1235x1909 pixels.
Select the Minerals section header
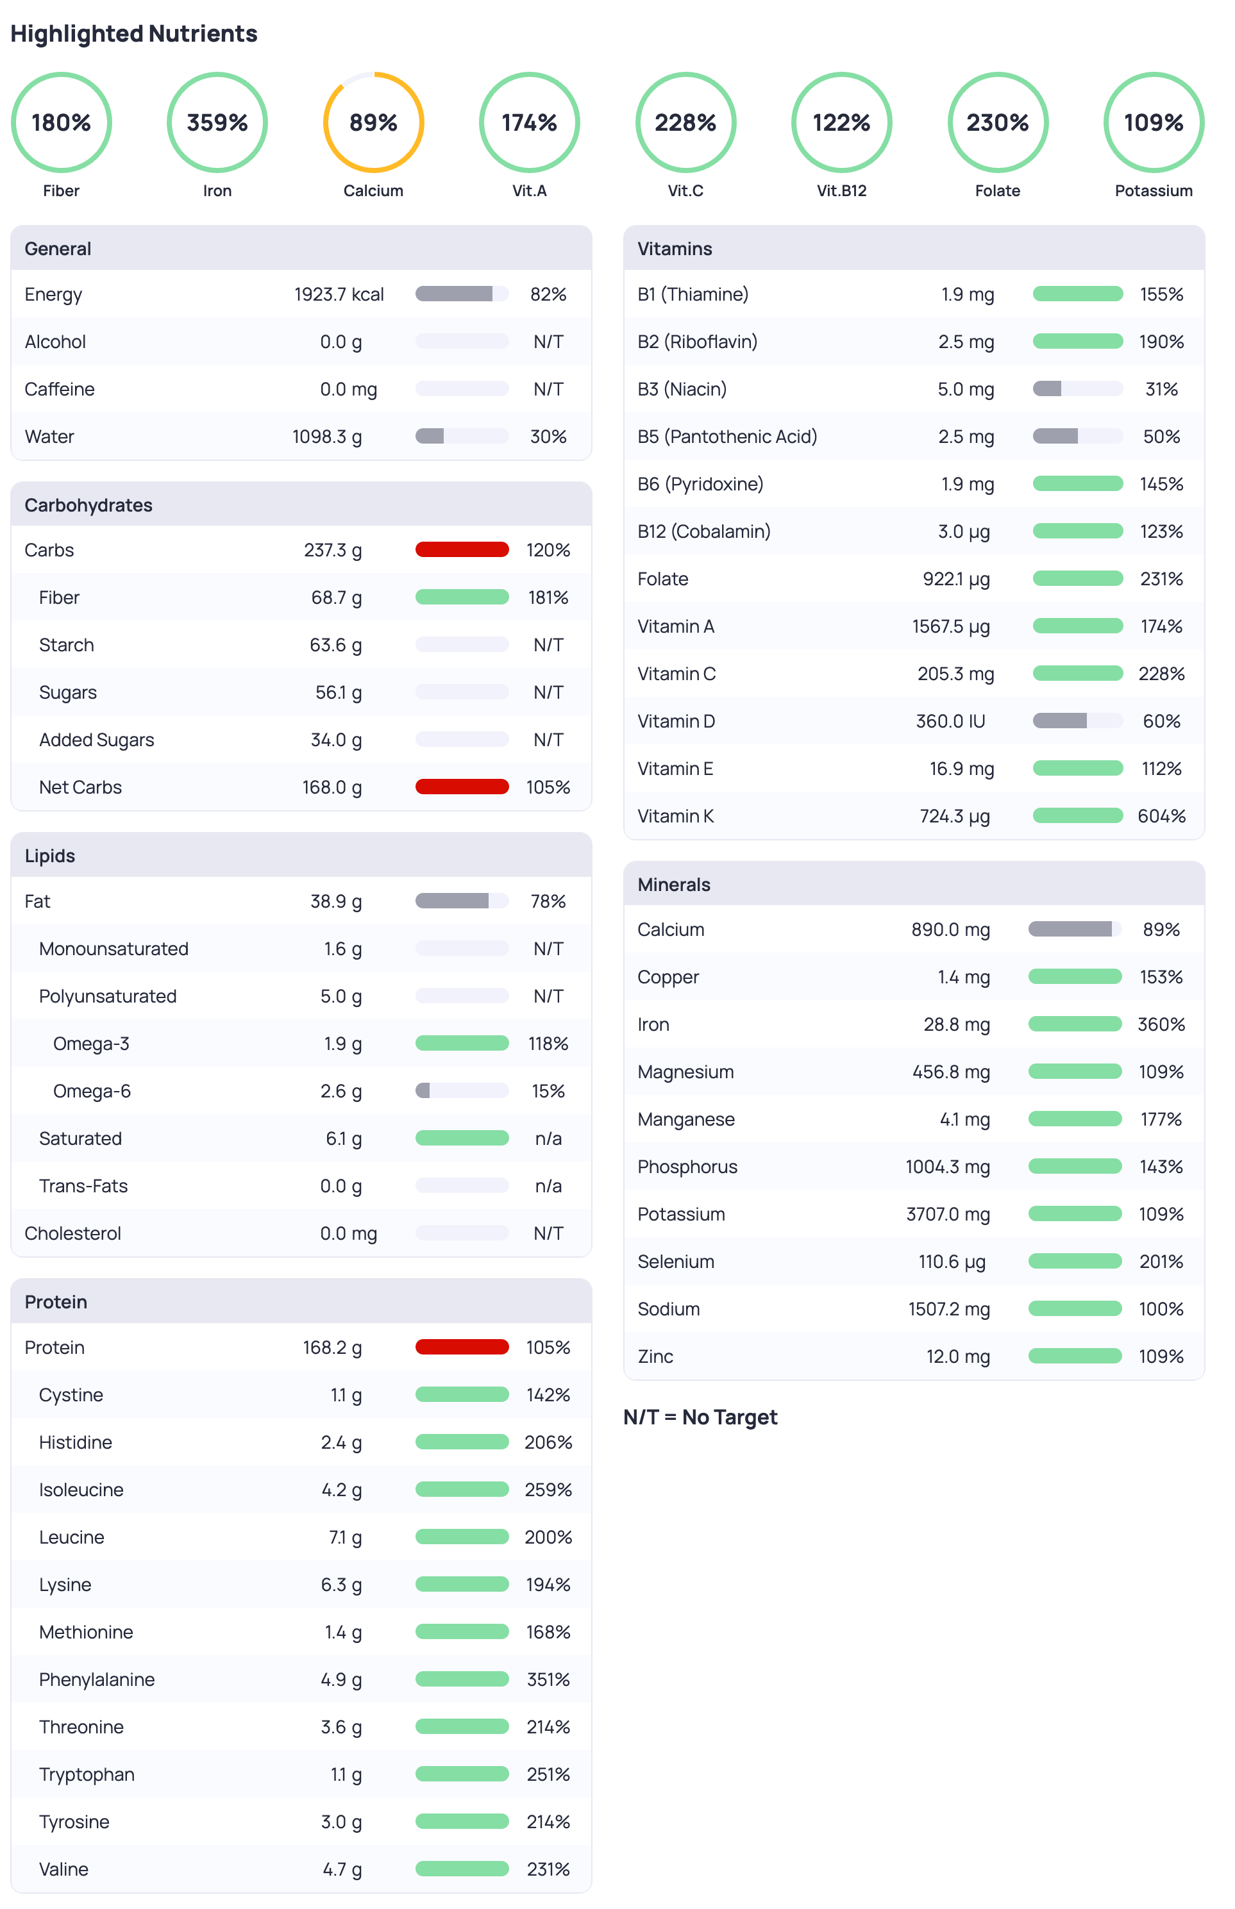pyautogui.click(x=674, y=885)
